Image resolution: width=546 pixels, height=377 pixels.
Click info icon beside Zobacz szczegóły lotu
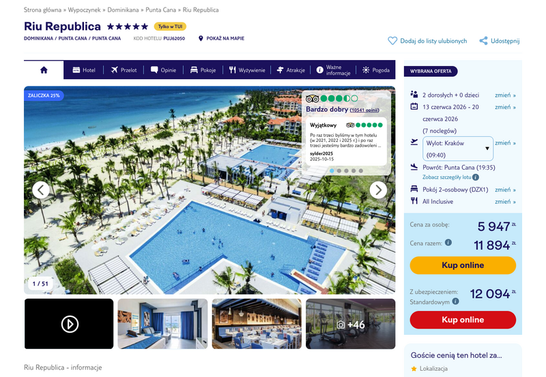pyautogui.click(x=476, y=177)
